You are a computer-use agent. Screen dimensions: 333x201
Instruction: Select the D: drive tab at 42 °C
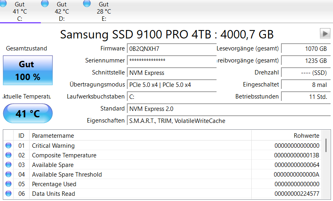pos(62,11)
